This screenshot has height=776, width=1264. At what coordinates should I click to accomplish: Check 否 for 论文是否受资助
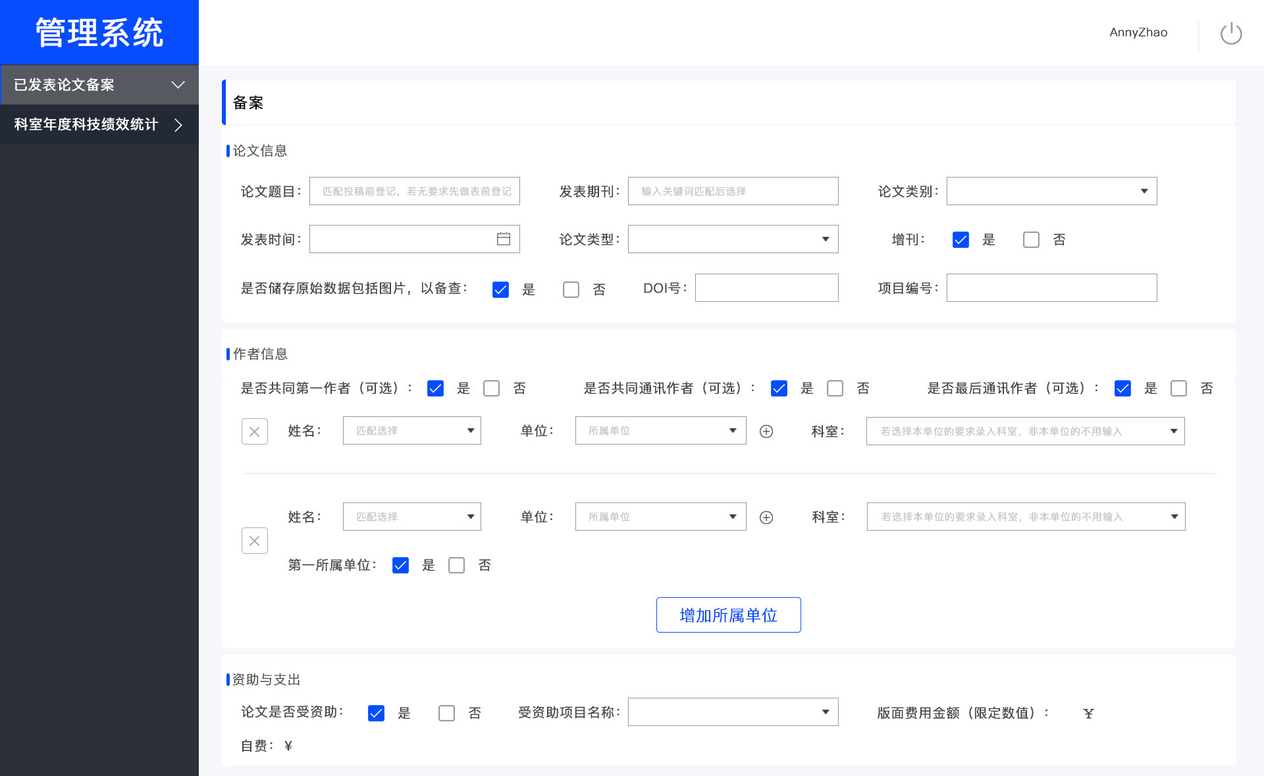click(x=446, y=713)
